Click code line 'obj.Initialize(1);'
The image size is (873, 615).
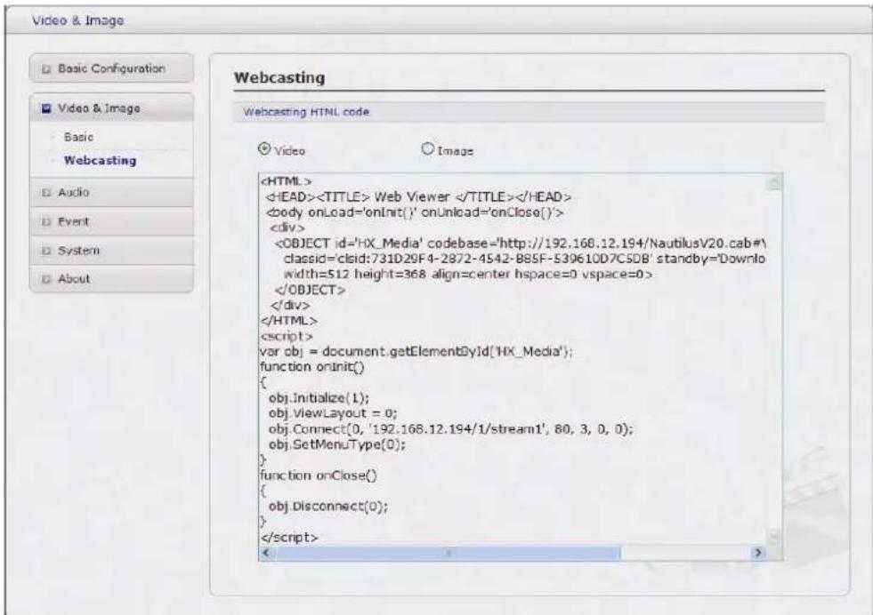tap(319, 398)
